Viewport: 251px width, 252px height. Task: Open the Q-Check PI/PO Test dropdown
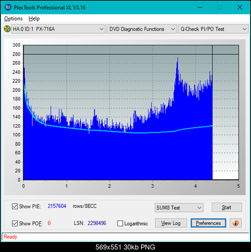click(213, 29)
